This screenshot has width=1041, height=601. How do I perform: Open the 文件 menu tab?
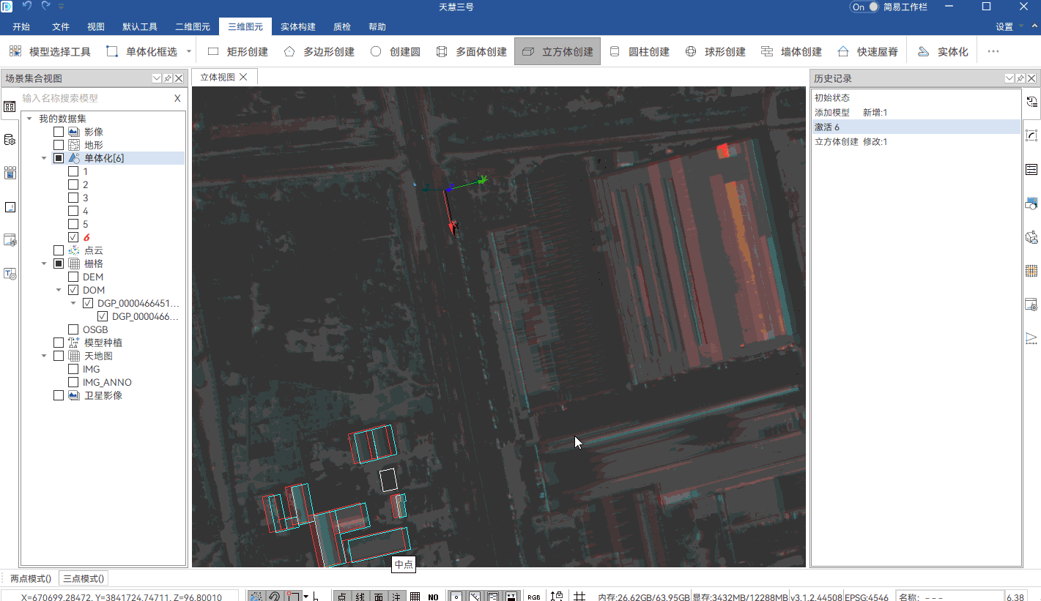(x=61, y=27)
